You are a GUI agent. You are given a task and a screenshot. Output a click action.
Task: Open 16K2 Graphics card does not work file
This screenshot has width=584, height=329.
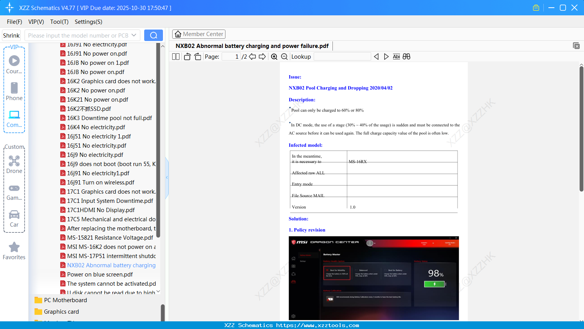[x=108, y=81]
